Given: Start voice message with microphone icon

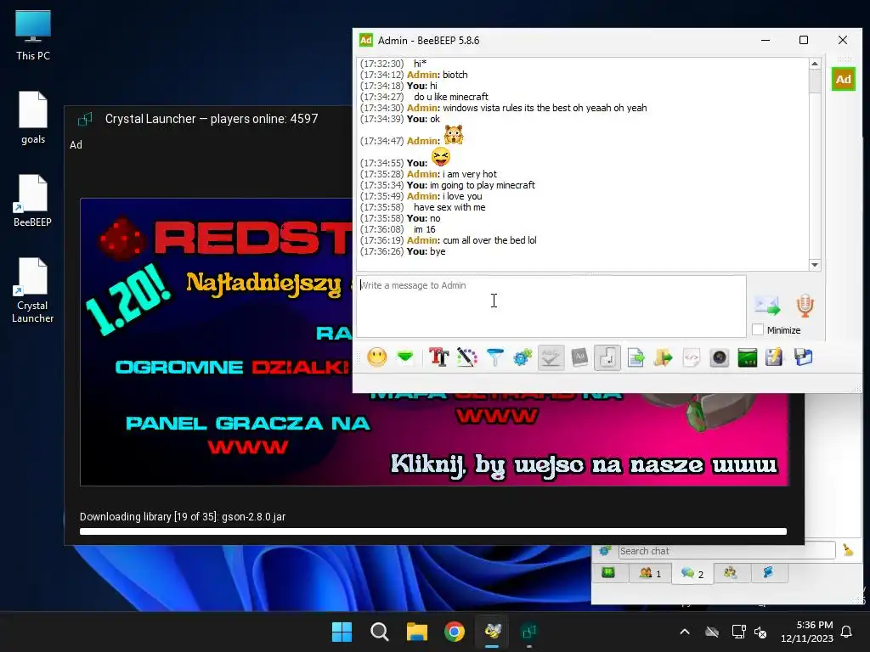Looking at the screenshot, I should [805, 306].
